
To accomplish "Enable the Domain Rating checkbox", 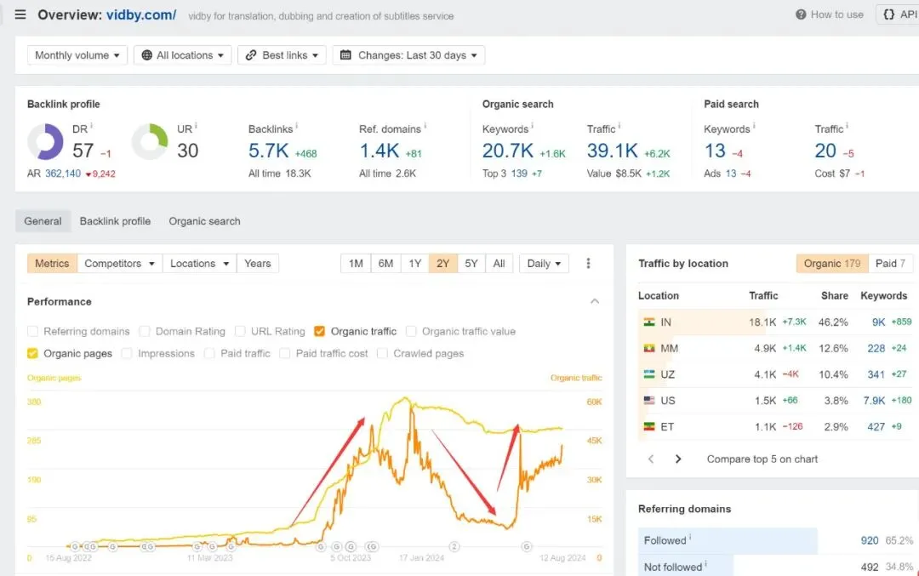I will [145, 331].
